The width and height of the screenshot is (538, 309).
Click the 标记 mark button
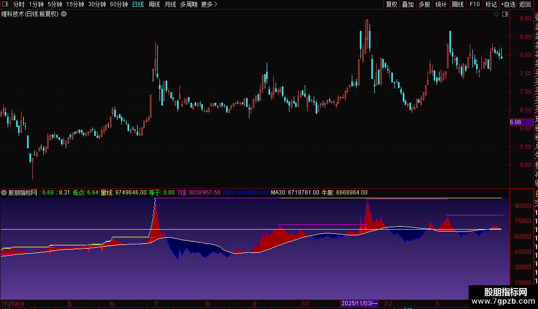click(x=491, y=4)
